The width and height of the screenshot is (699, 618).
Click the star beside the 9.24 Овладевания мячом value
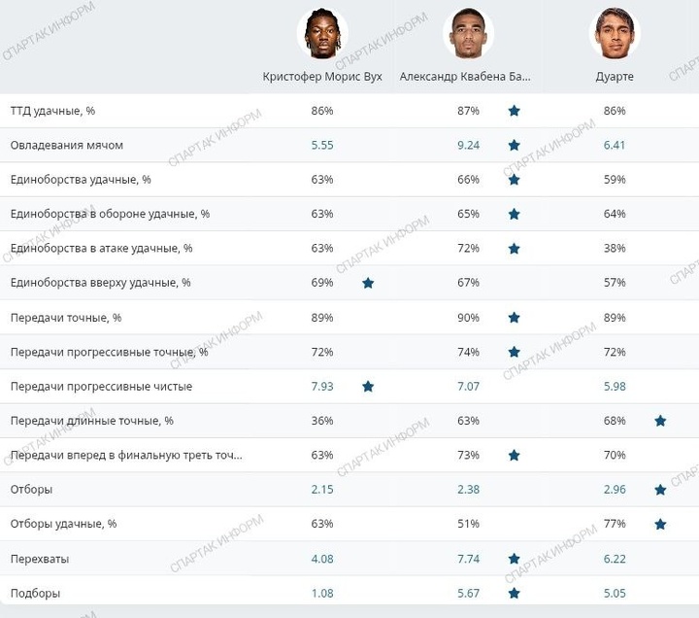514,146
